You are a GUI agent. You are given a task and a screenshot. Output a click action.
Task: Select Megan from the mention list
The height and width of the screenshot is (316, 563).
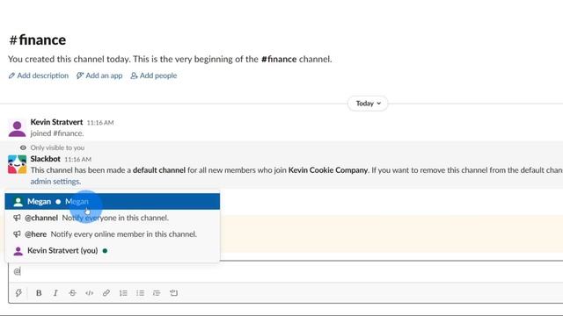click(113, 201)
